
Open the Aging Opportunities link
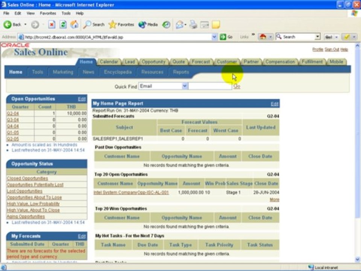(x=26, y=217)
